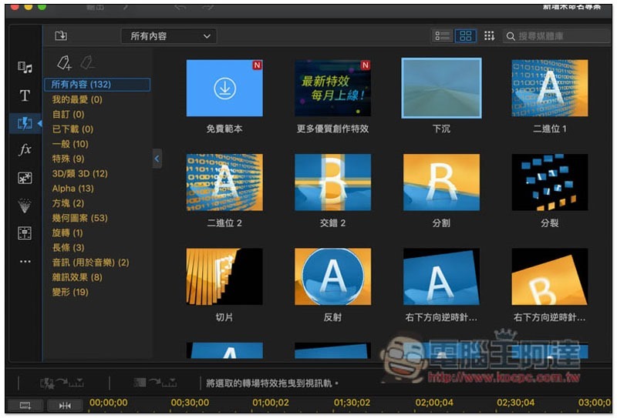The image size is (617, 418).
Task: Collapse the tag panel arrow
Action: 157,159
